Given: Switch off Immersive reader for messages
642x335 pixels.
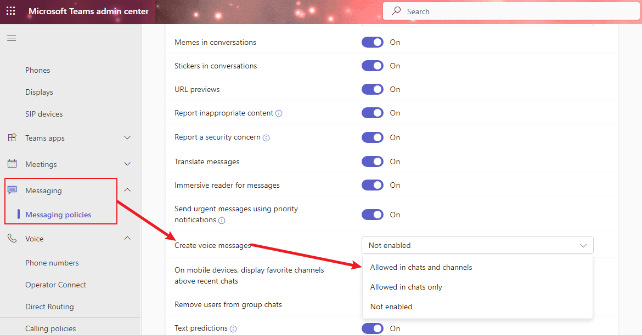Looking at the screenshot, I should (x=372, y=185).
